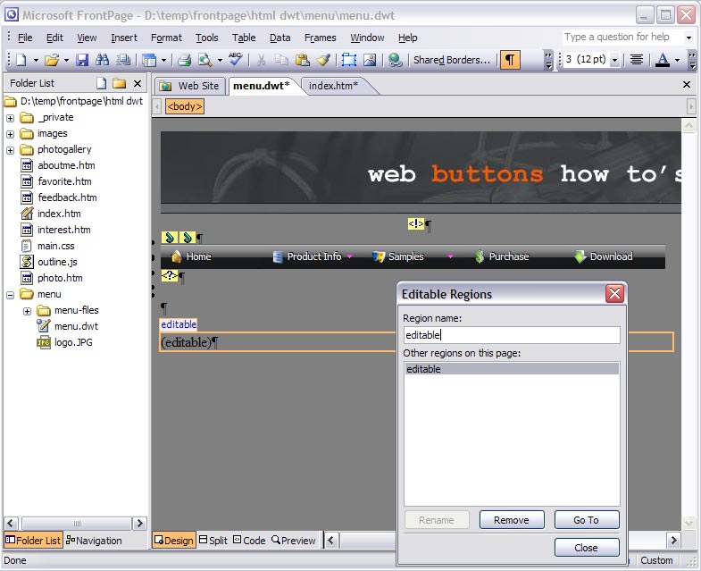Open the font color dropdown arrow

pyautogui.click(x=677, y=61)
